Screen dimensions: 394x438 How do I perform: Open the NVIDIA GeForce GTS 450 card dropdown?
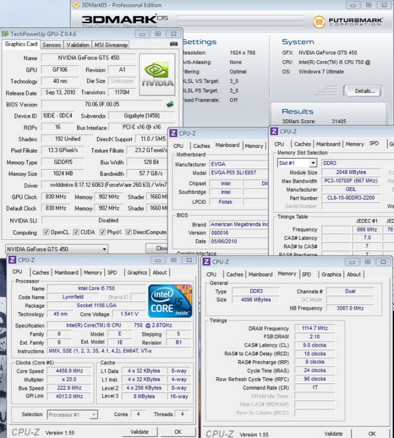click(57, 249)
